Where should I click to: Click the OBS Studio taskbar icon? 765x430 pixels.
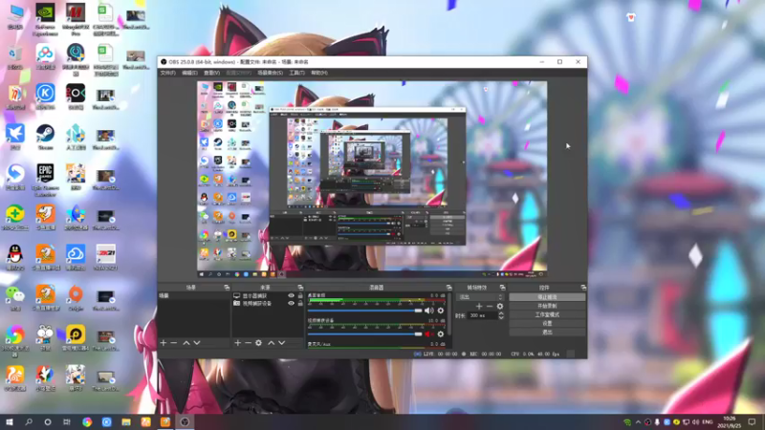tap(185, 422)
